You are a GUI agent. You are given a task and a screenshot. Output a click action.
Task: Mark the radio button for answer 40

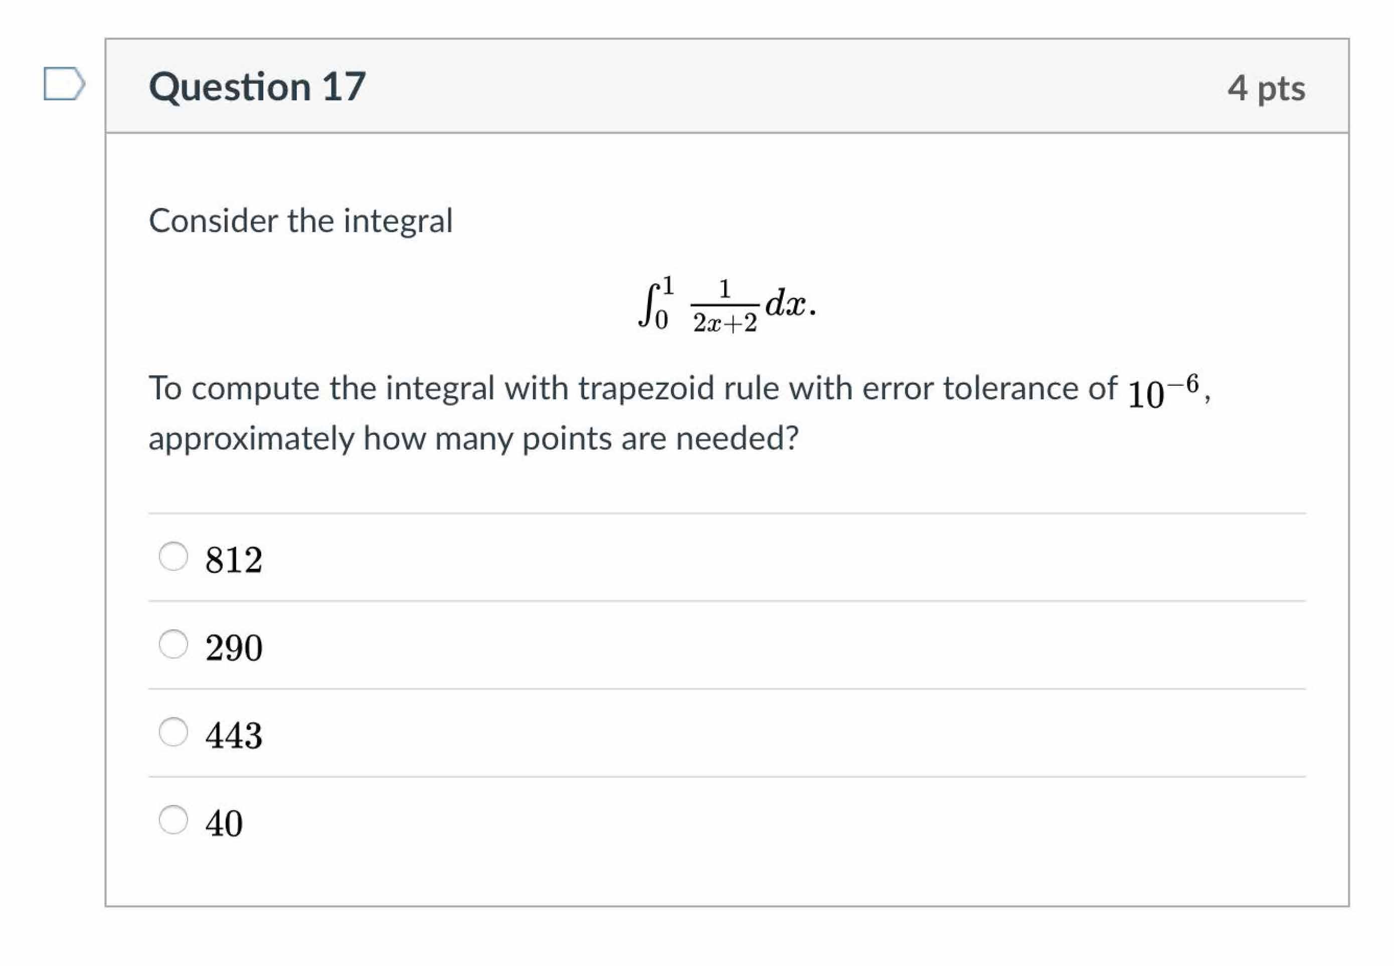click(x=173, y=820)
